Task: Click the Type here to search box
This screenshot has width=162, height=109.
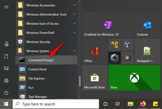Action: click(56, 104)
